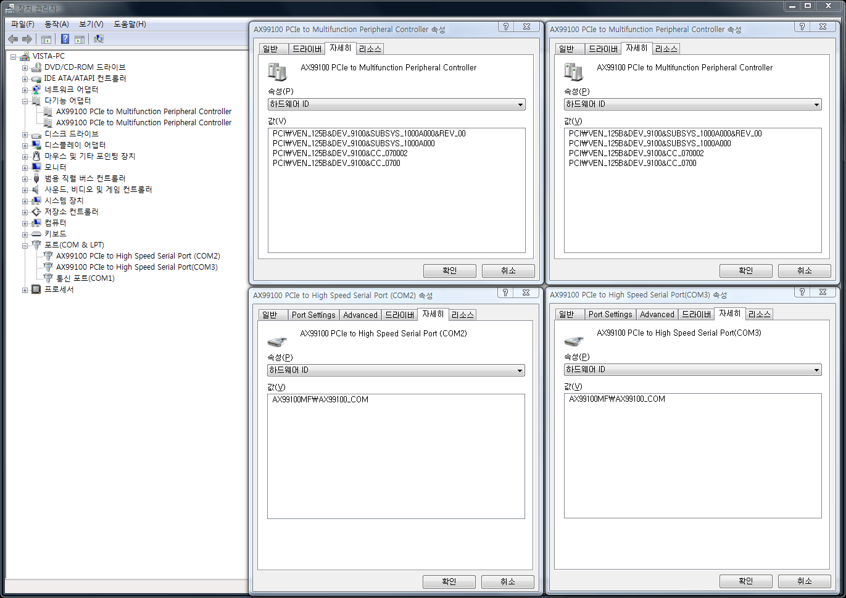Viewport: 846px width, 598px height.
Task: Click the 범용 직렬 버스 컨트롤러 USB icon
Action: 36,178
